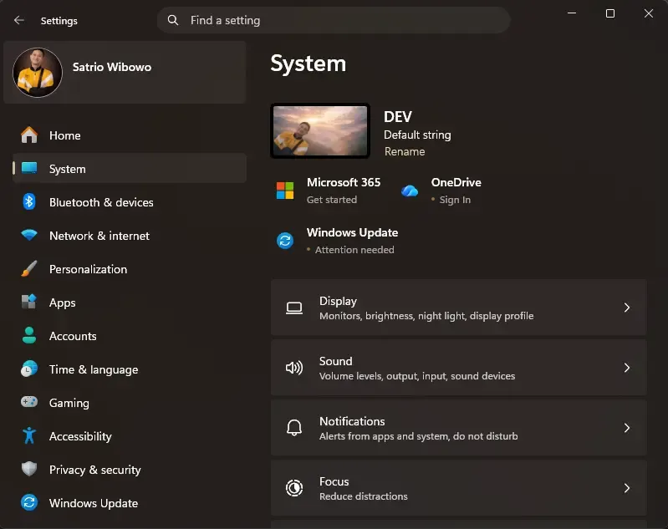Click the Windows Update icon in System header

click(285, 241)
